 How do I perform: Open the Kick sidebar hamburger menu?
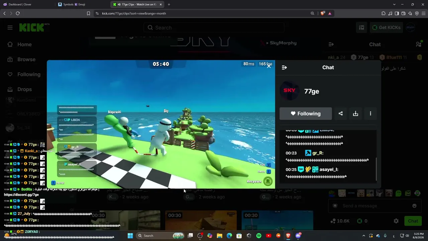click(10, 27)
